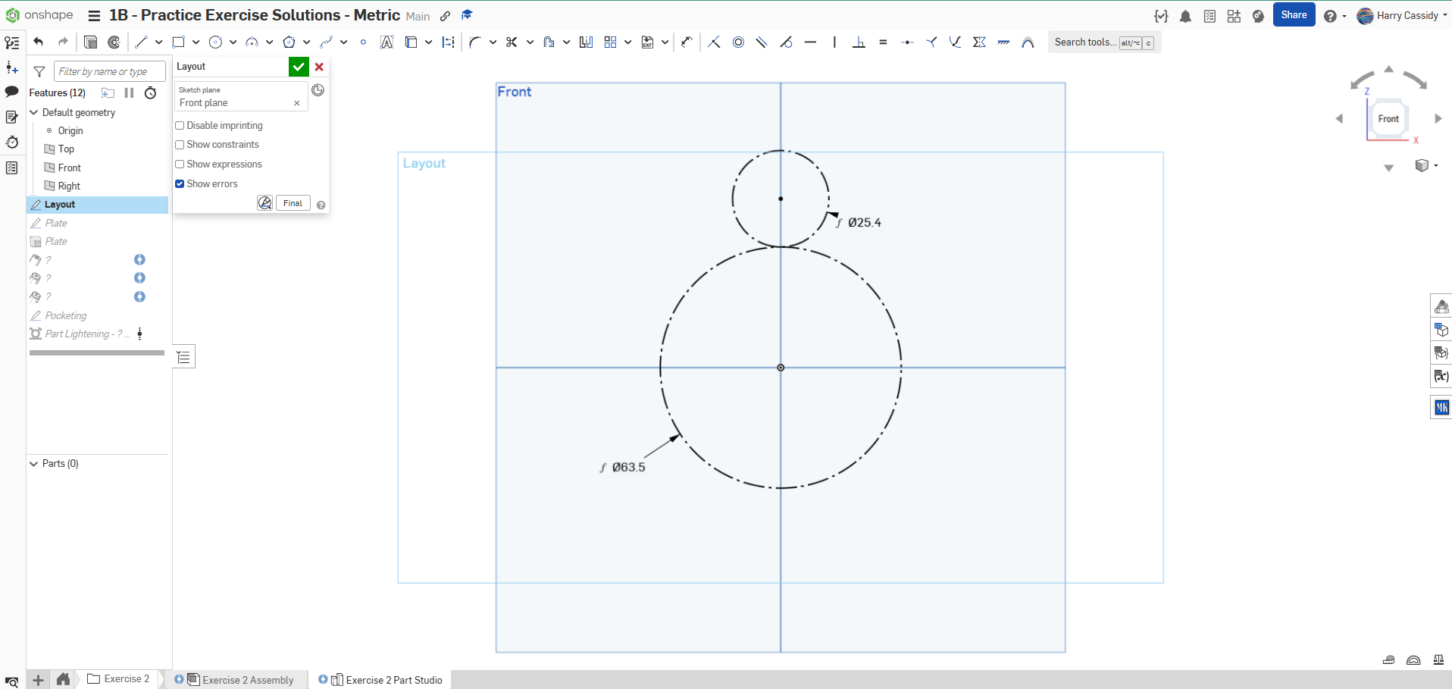This screenshot has height=689, width=1452.
Task: Uncheck the Show errors checkbox
Action: tap(180, 184)
